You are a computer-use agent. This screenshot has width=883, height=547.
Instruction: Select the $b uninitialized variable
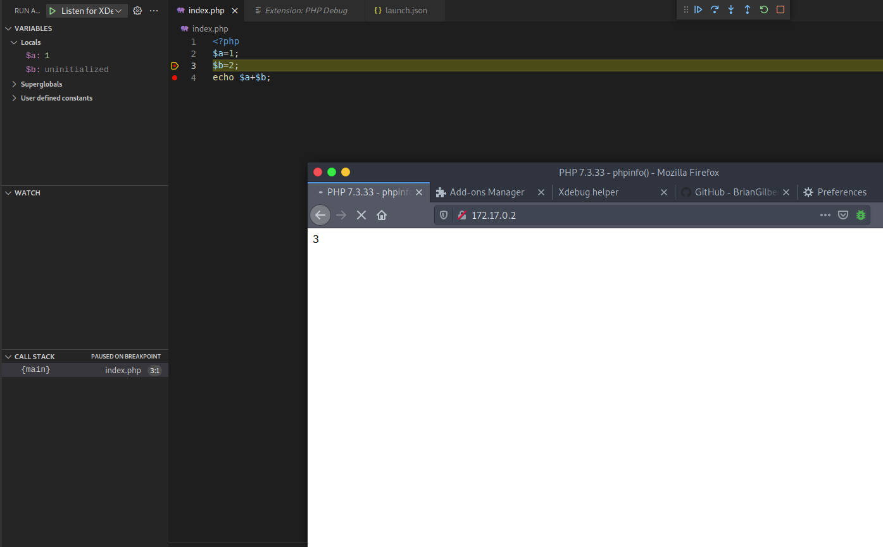(85, 70)
